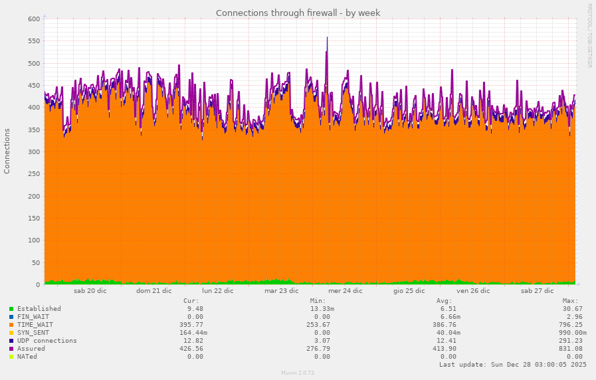
Task: Click the SYN_SENT average value 40.04m
Action: point(448,332)
